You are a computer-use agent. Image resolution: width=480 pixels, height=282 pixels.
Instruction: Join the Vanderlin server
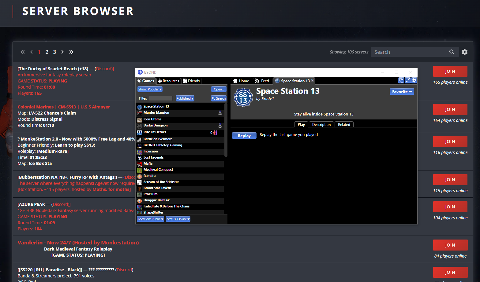pyautogui.click(x=450, y=245)
